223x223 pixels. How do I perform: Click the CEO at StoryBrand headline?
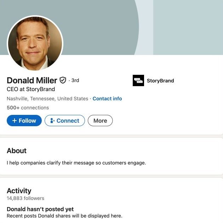(x=31, y=89)
